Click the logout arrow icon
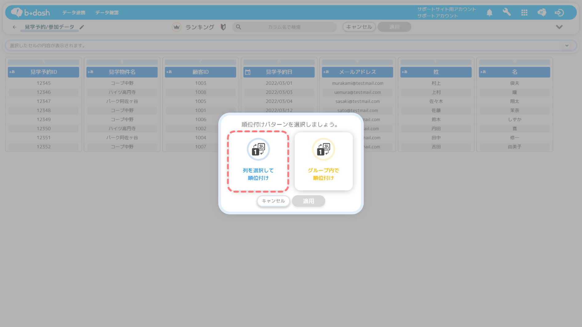 tap(559, 13)
